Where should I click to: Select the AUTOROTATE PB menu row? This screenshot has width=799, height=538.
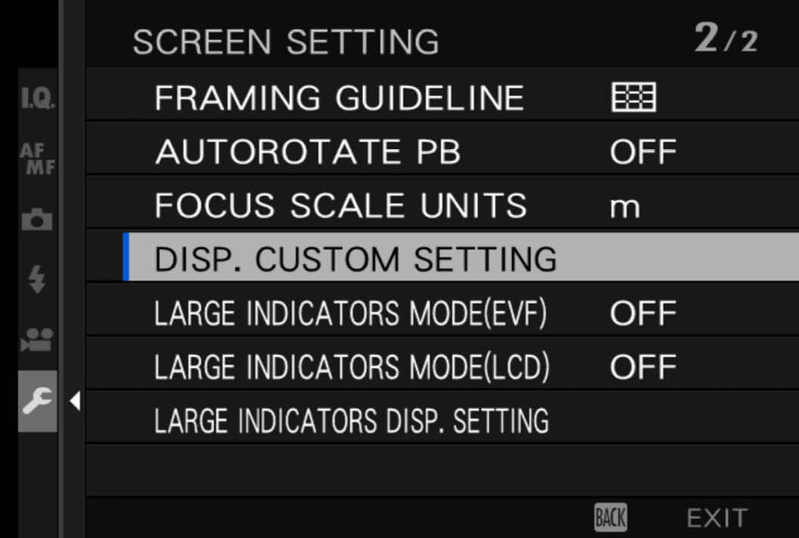[443, 151]
